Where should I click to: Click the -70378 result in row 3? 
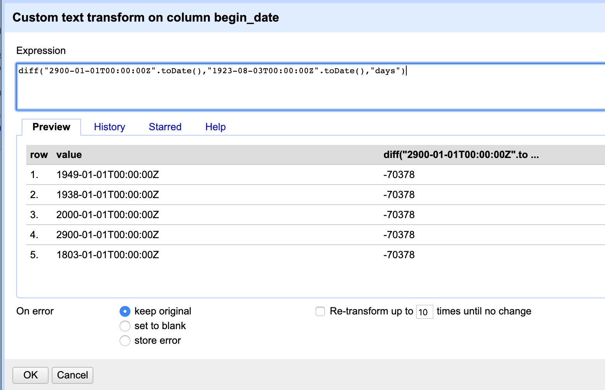[399, 215]
